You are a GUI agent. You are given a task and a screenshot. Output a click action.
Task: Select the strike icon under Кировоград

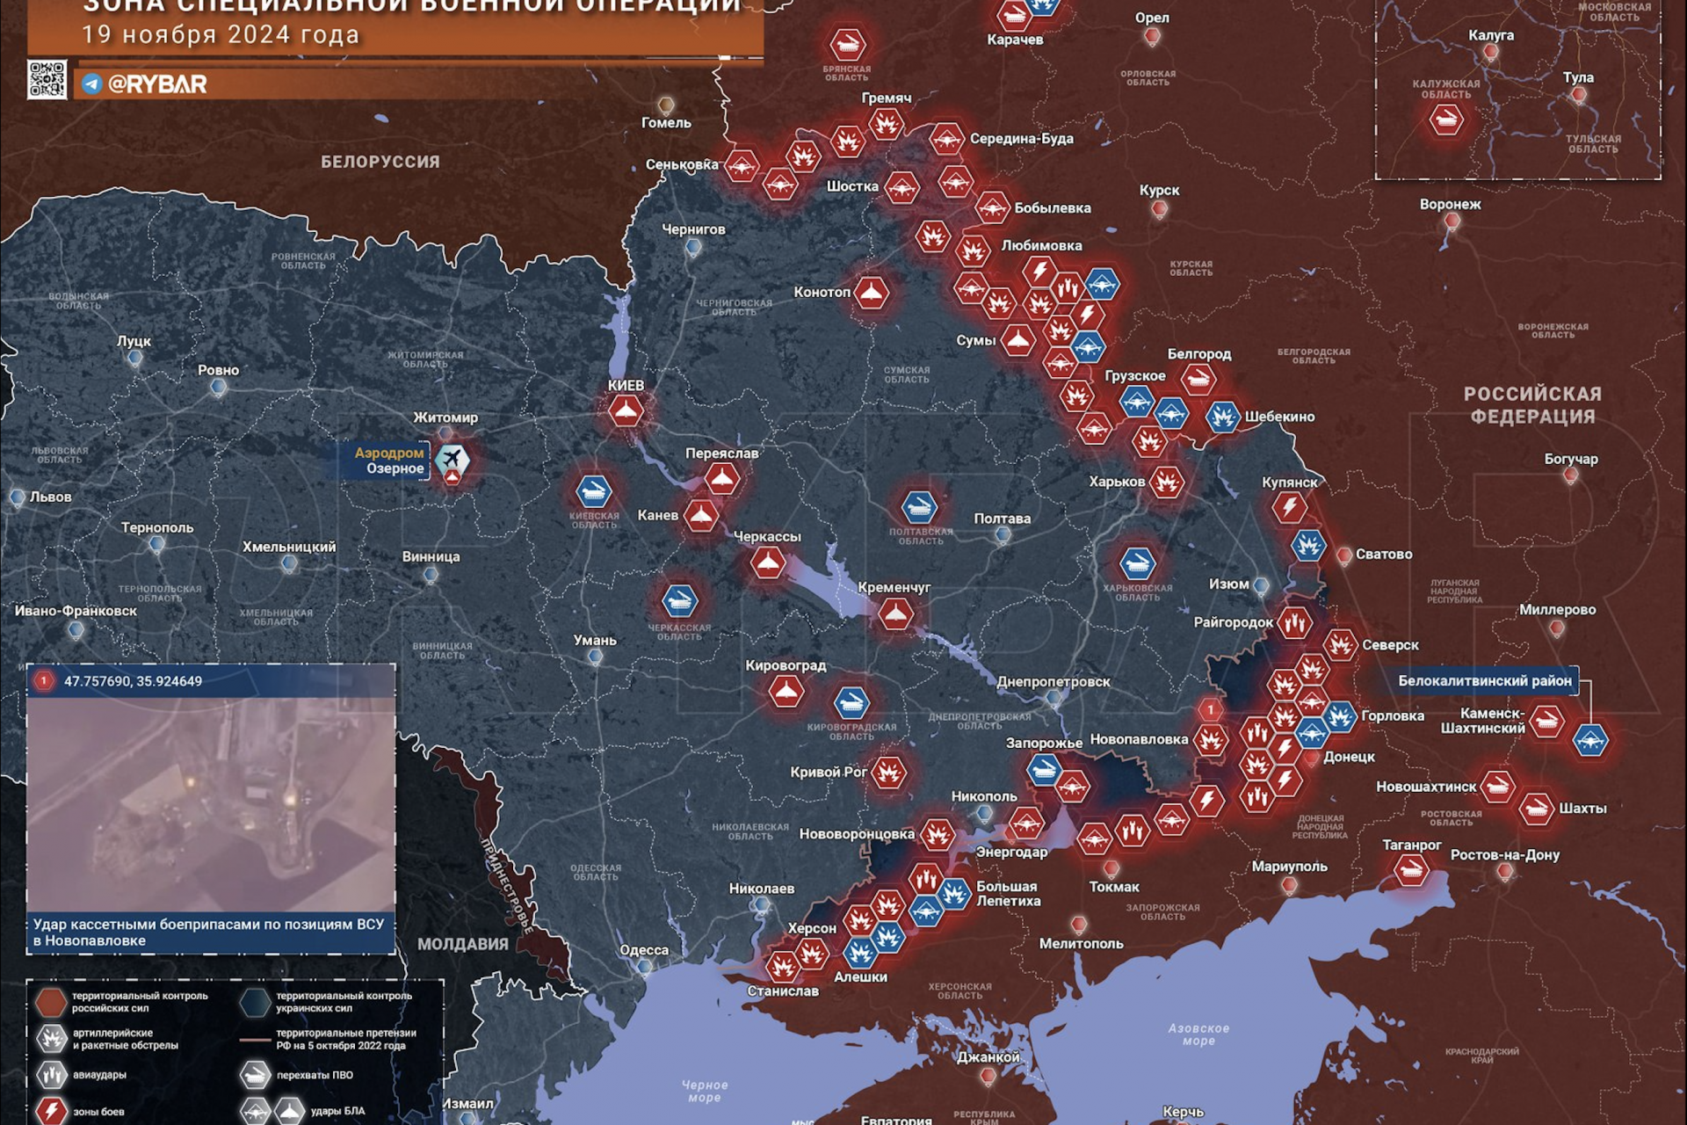pos(786,692)
